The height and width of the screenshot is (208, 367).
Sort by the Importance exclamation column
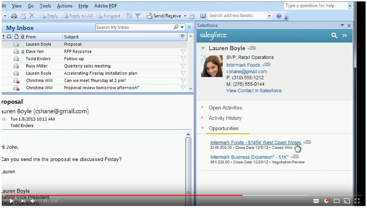[x=3, y=37]
